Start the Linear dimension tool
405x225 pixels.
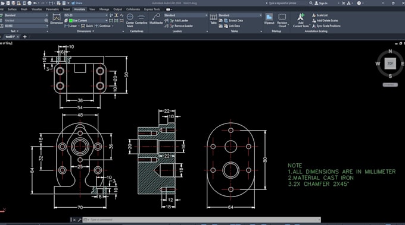click(x=71, y=26)
